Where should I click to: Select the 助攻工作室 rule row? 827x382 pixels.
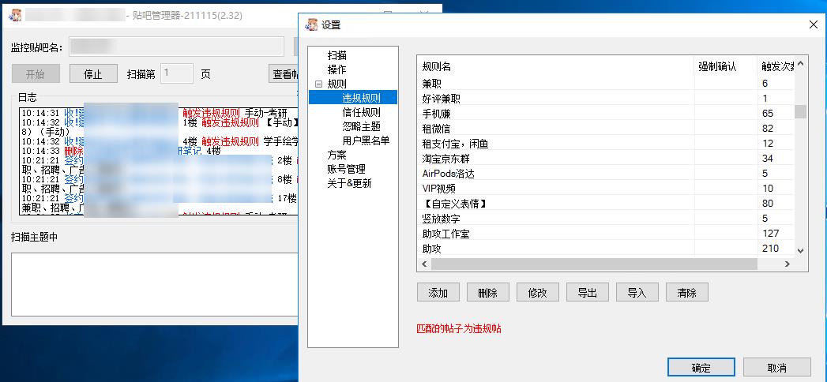point(606,234)
